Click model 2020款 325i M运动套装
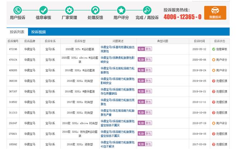The width and height of the screenshot is (251, 149). coord(80,49)
